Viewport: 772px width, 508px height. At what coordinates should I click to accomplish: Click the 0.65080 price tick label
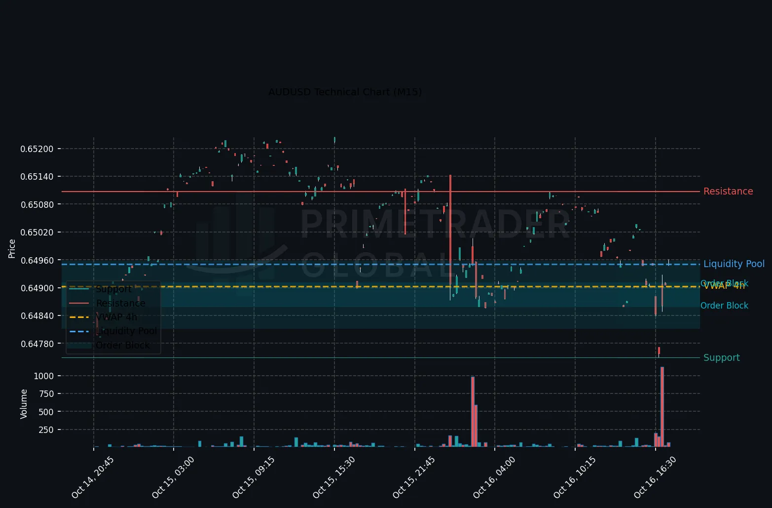tap(37, 204)
